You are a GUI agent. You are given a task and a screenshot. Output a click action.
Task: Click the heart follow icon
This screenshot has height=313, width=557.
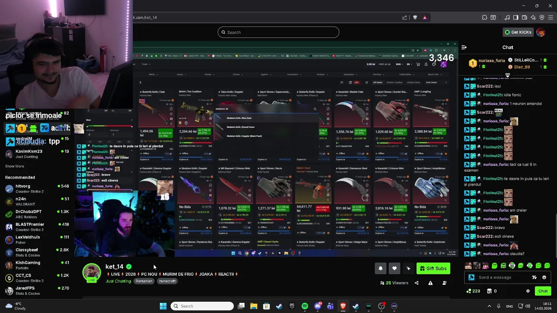coord(394,268)
